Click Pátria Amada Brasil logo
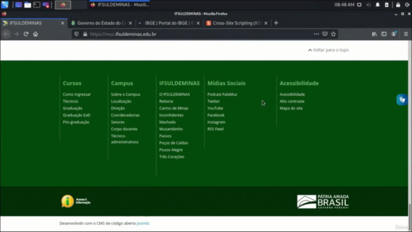 tap(323, 202)
